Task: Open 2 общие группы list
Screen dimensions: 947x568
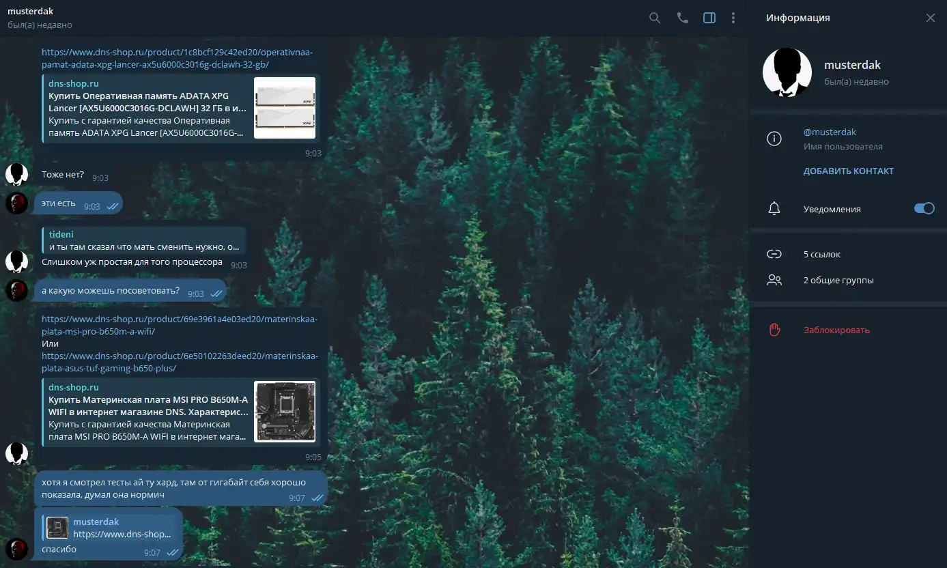Action: [838, 281]
